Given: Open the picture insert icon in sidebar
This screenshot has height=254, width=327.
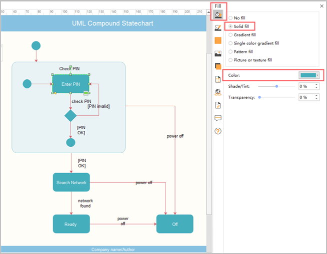Looking at the screenshot, I should tap(218, 53).
